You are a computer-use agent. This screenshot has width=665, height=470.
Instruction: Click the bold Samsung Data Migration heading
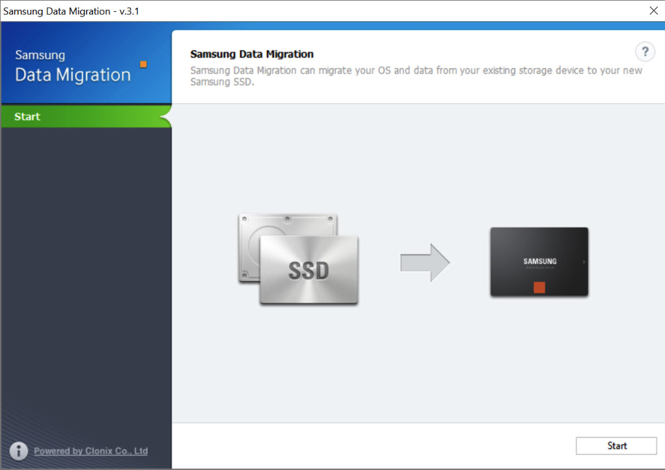[x=252, y=54]
